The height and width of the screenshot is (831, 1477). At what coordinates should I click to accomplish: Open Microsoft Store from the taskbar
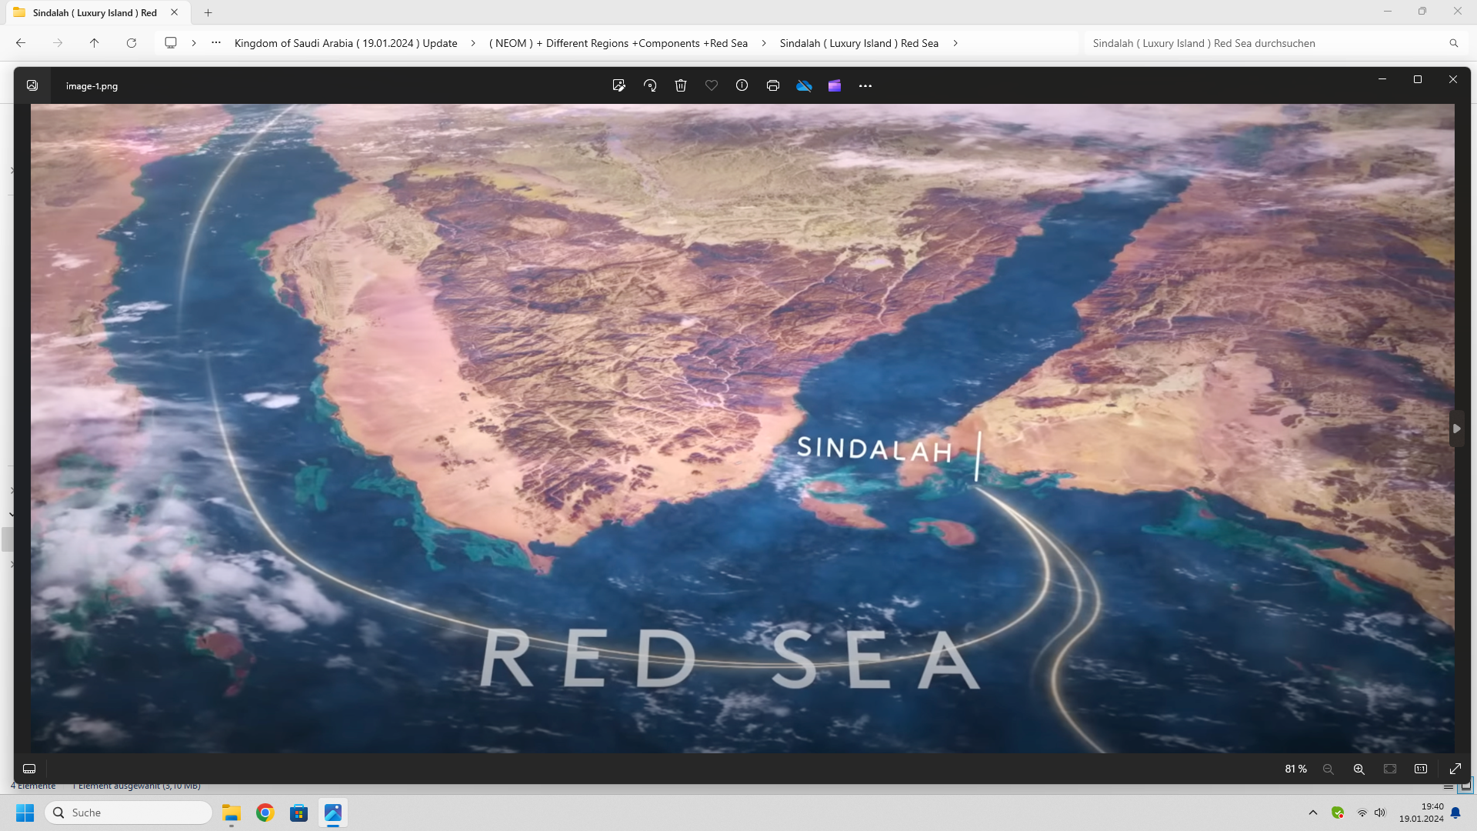(299, 813)
